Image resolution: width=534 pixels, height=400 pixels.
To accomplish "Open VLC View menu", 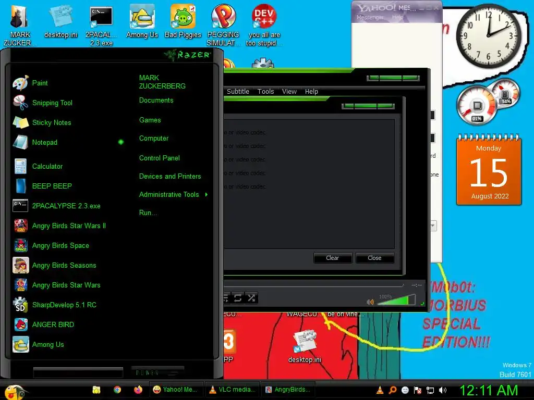I will tap(289, 92).
